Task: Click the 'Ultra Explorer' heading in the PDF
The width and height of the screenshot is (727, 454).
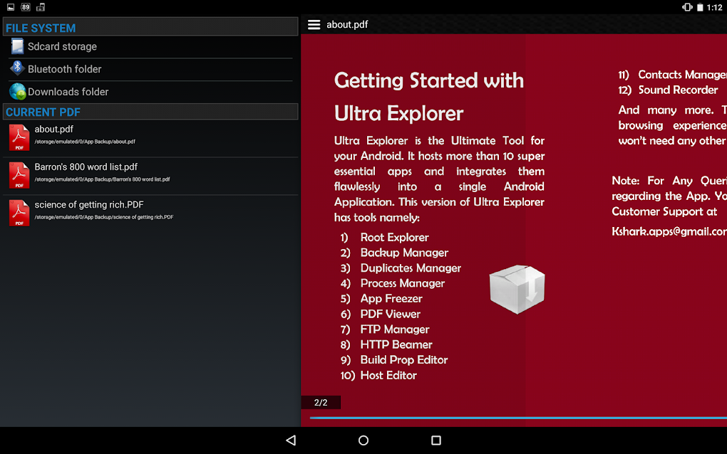Action: coord(398,113)
